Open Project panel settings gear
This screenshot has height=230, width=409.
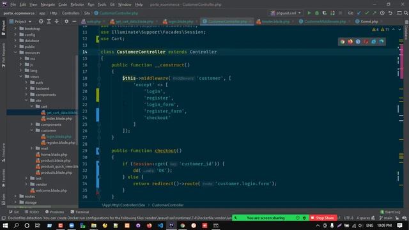tap(66, 21)
